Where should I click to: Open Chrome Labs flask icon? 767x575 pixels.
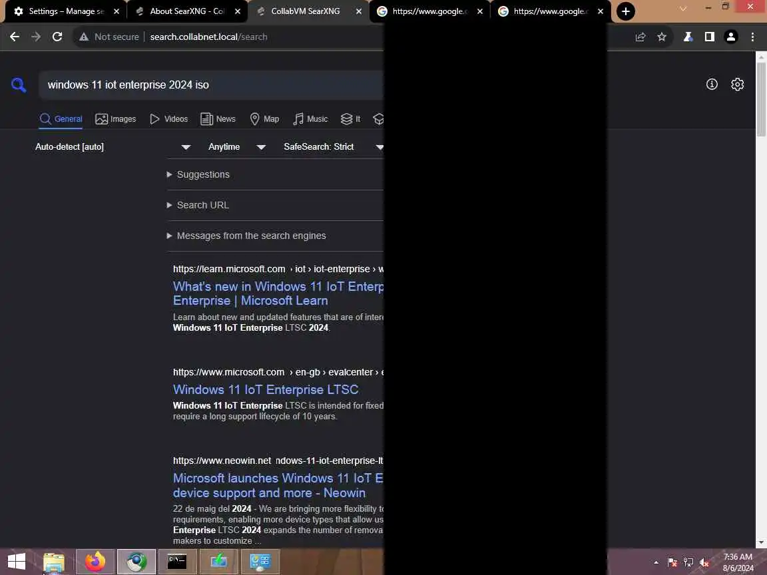point(688,37)
